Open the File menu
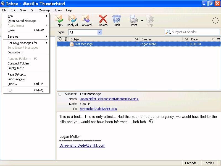The width and height of the screenshot is (221, 166). click(4, 10)
